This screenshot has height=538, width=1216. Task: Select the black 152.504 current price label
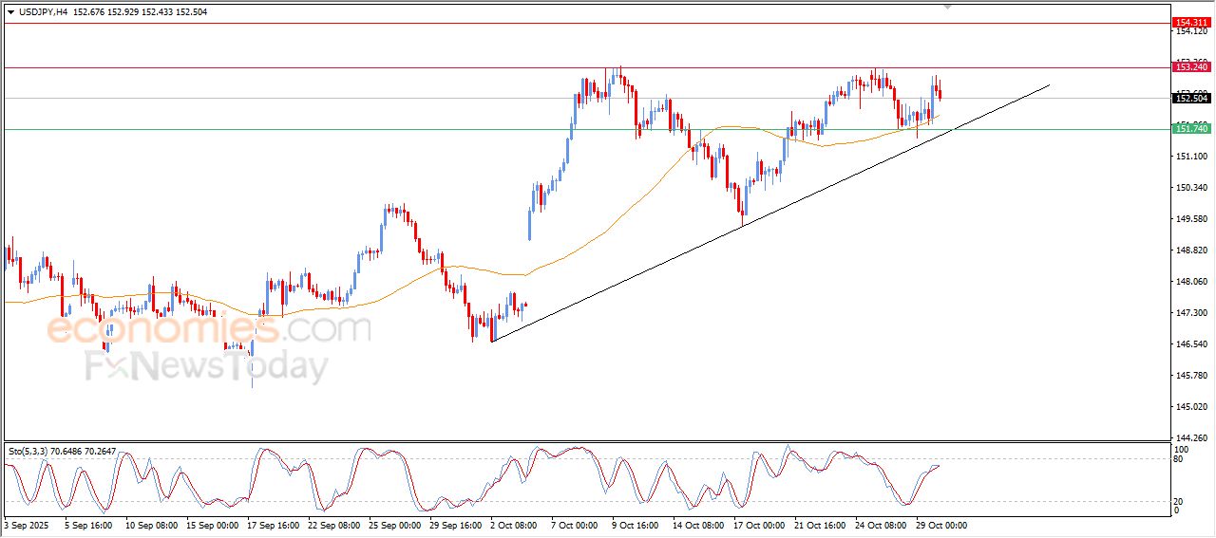click(1191, 98)
